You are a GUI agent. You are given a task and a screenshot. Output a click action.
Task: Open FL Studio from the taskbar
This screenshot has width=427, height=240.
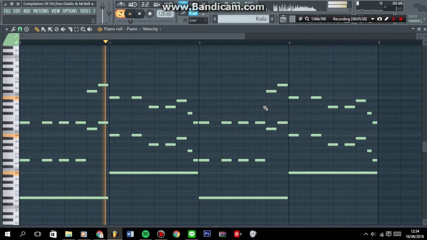[115, 234]
